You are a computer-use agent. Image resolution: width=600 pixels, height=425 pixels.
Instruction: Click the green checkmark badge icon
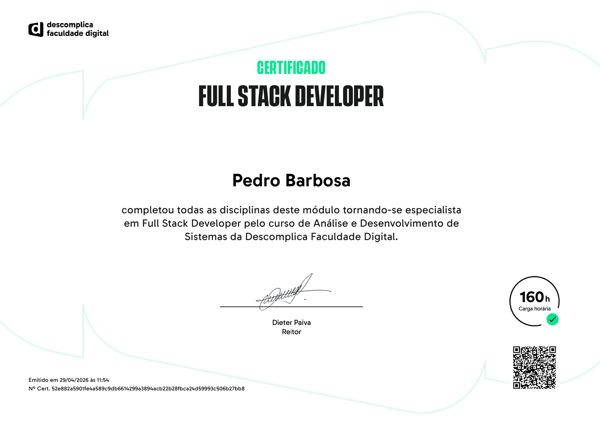point(552,320)
